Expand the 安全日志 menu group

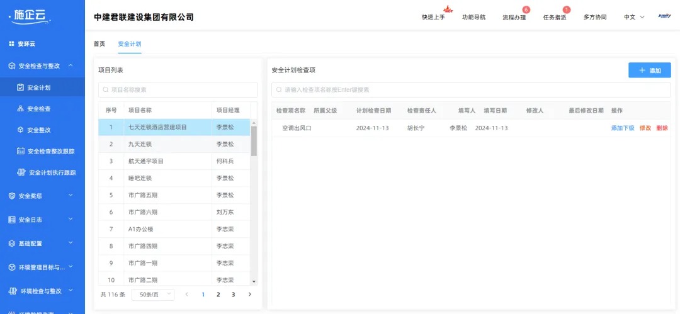pos(71,219)
